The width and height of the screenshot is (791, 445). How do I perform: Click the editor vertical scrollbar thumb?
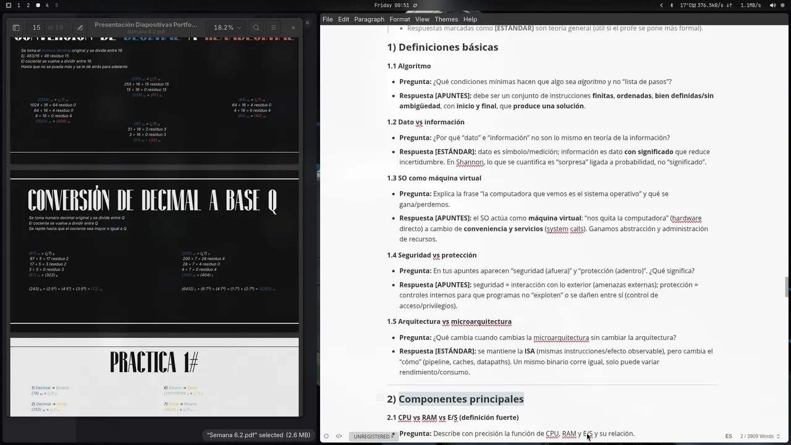[787, 287]
